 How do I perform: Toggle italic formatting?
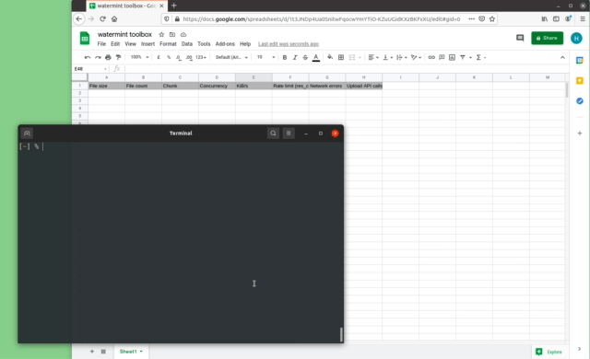pyautogui.click(x=295, y=57)
